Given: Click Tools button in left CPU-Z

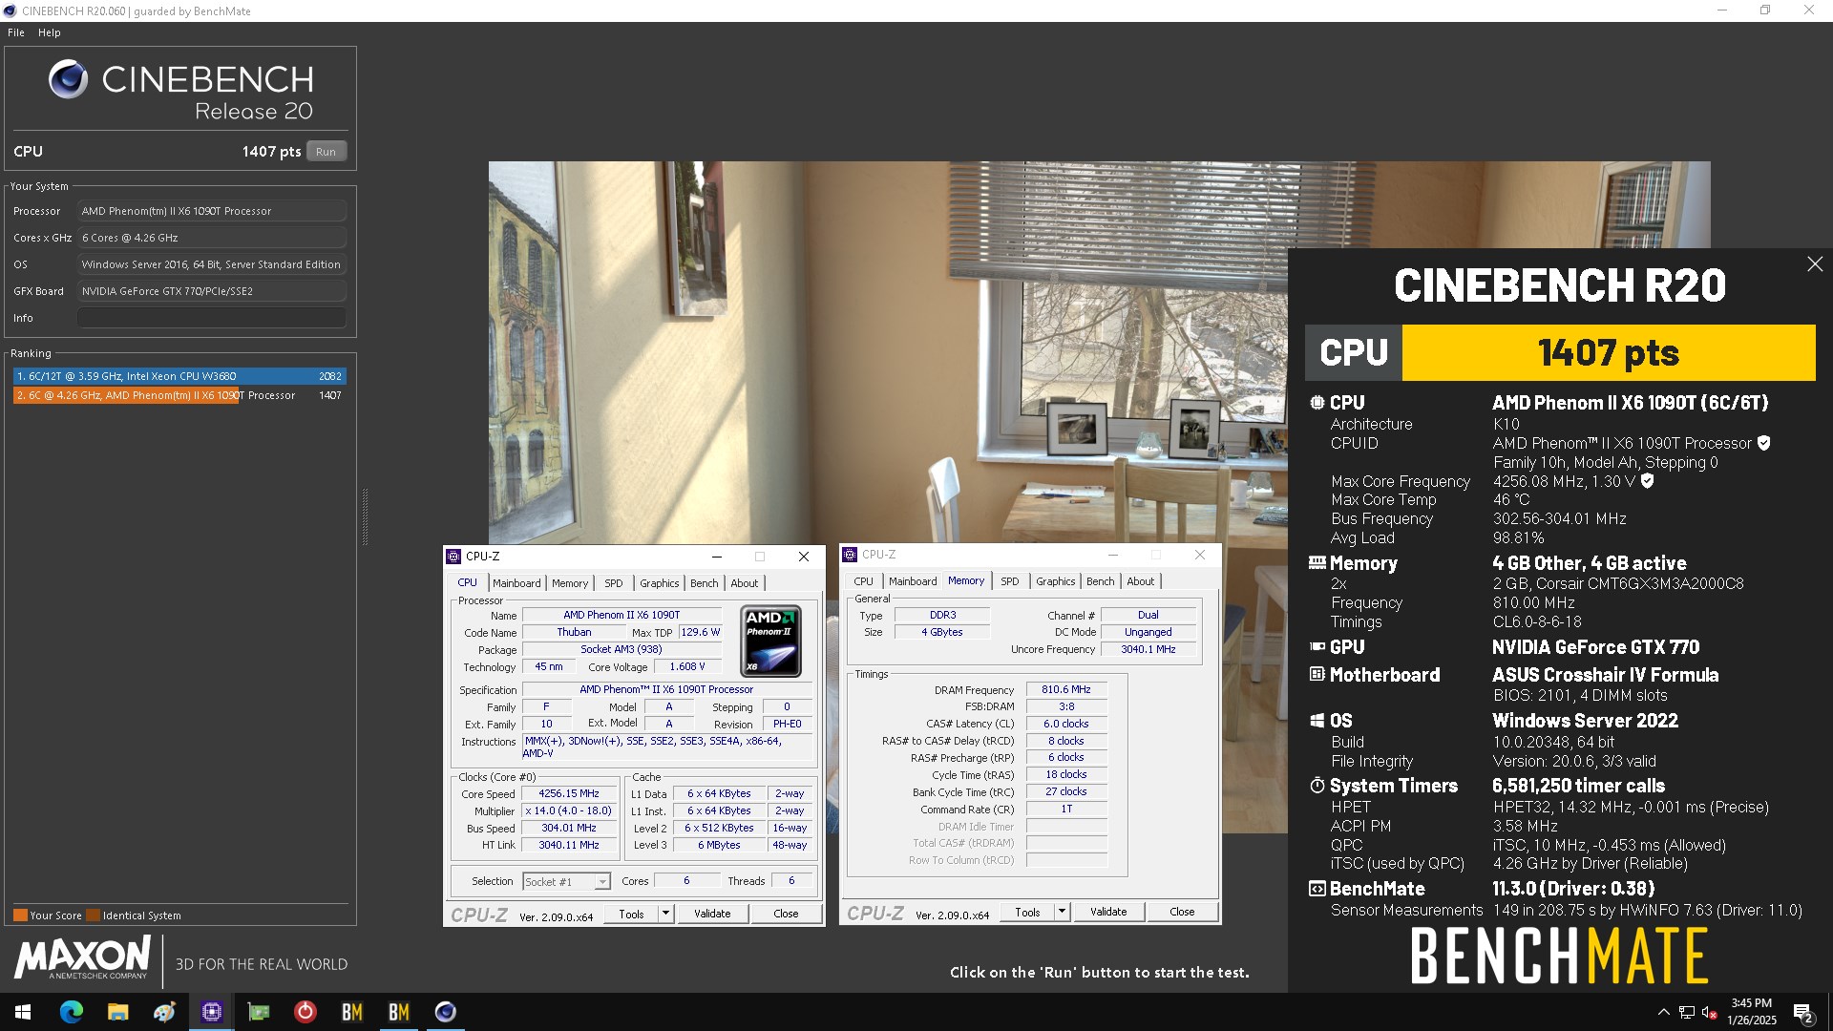Looking at the screenshot, I should point(631,914).
